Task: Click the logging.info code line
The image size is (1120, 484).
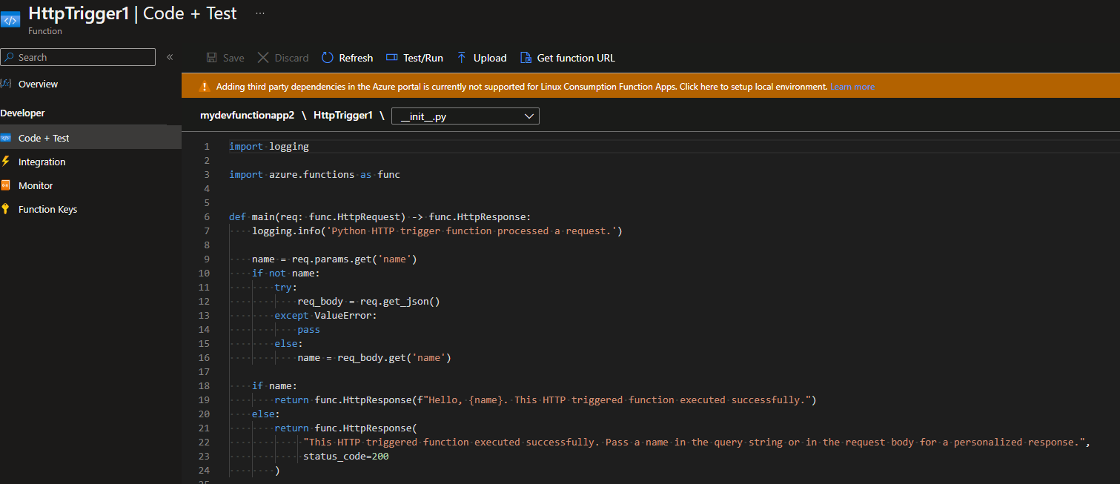Action: [x=437, y=231]
